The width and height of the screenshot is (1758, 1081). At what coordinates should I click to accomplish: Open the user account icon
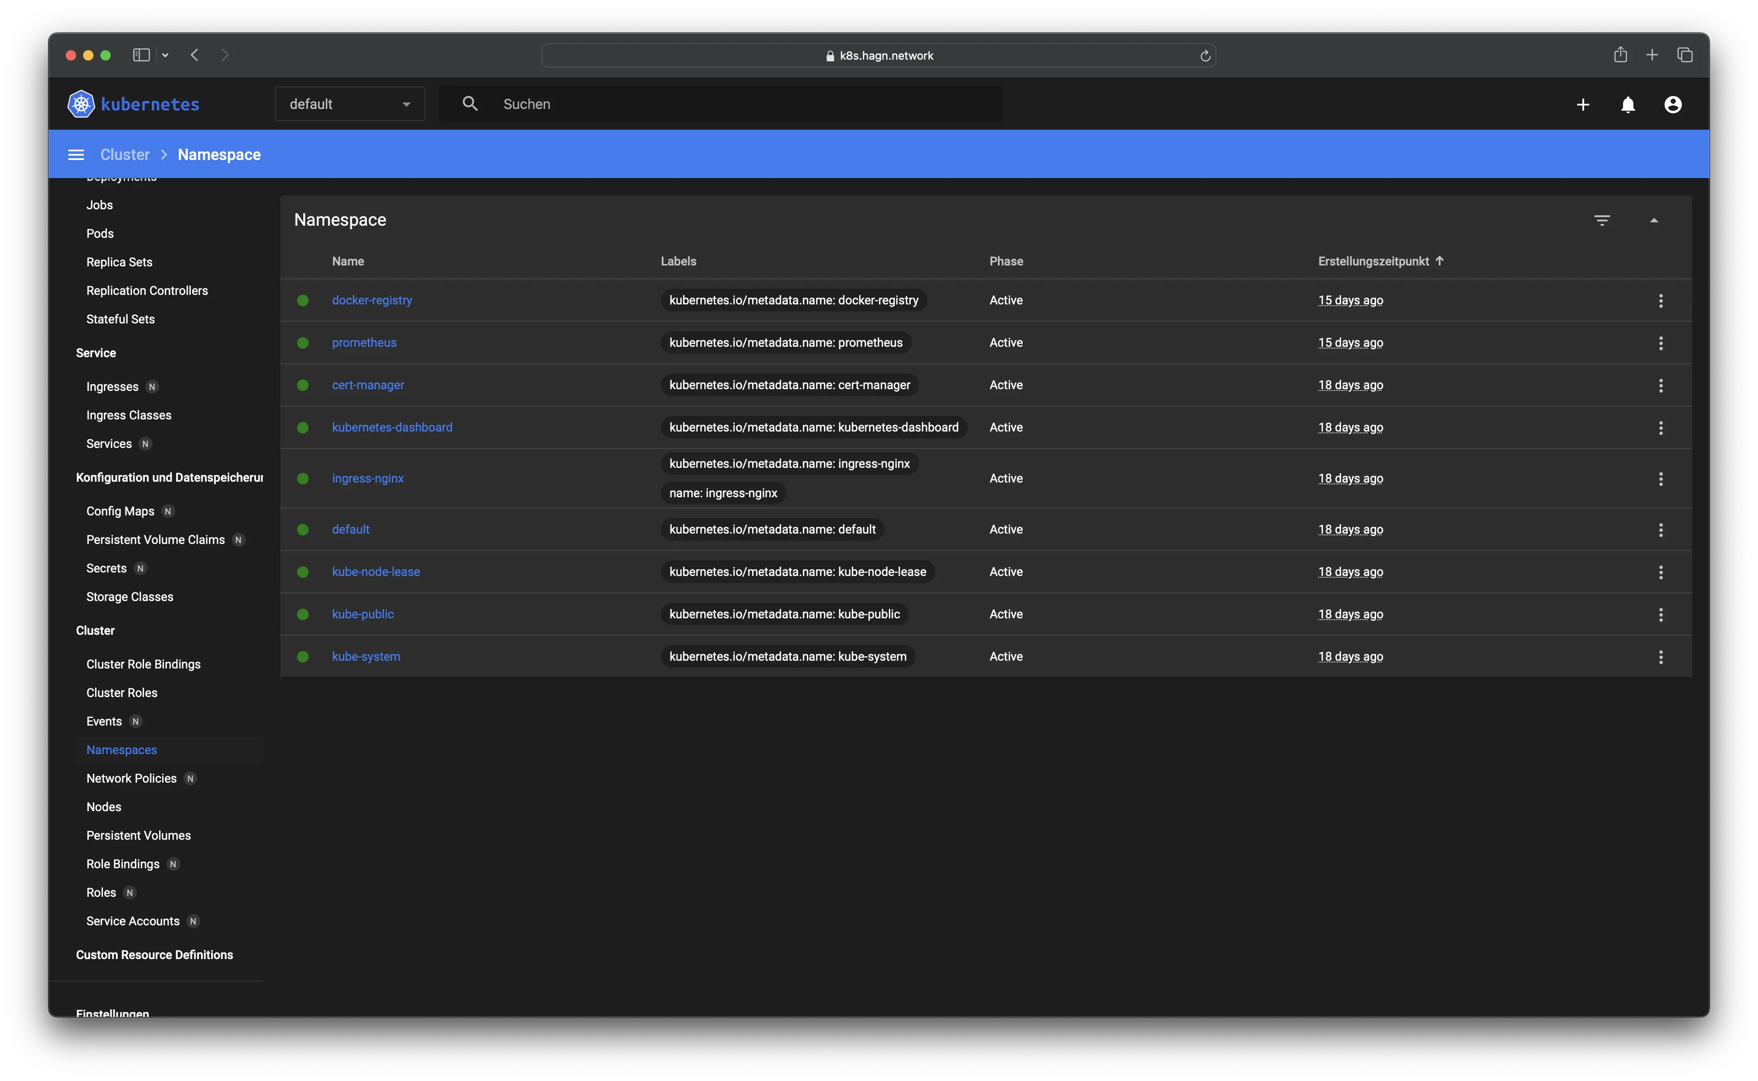[x=1673, y=104]
